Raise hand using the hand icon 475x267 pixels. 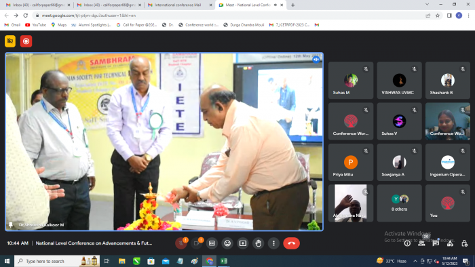258,243
